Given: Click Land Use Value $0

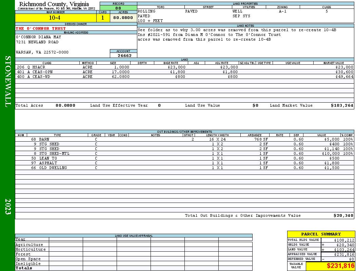Looking at the screenshot, I should click(255, 105).
